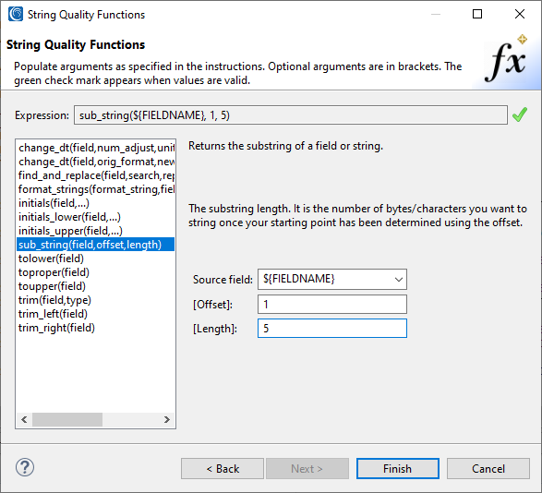Go to previous page with Back
The width and height of the screenshot is (542, 493).
223,469
